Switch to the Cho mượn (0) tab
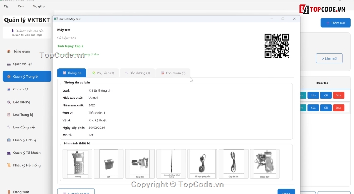The image size is (354, 194). click(x=173, y=73)
